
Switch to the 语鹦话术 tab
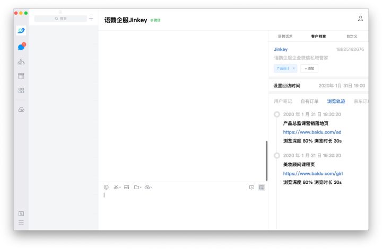(x=285, y=37)
